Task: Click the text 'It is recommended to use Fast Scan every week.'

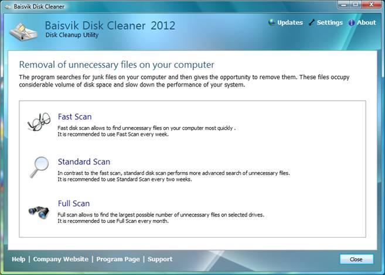Action: pyautogui.click(x=113, y=135)
